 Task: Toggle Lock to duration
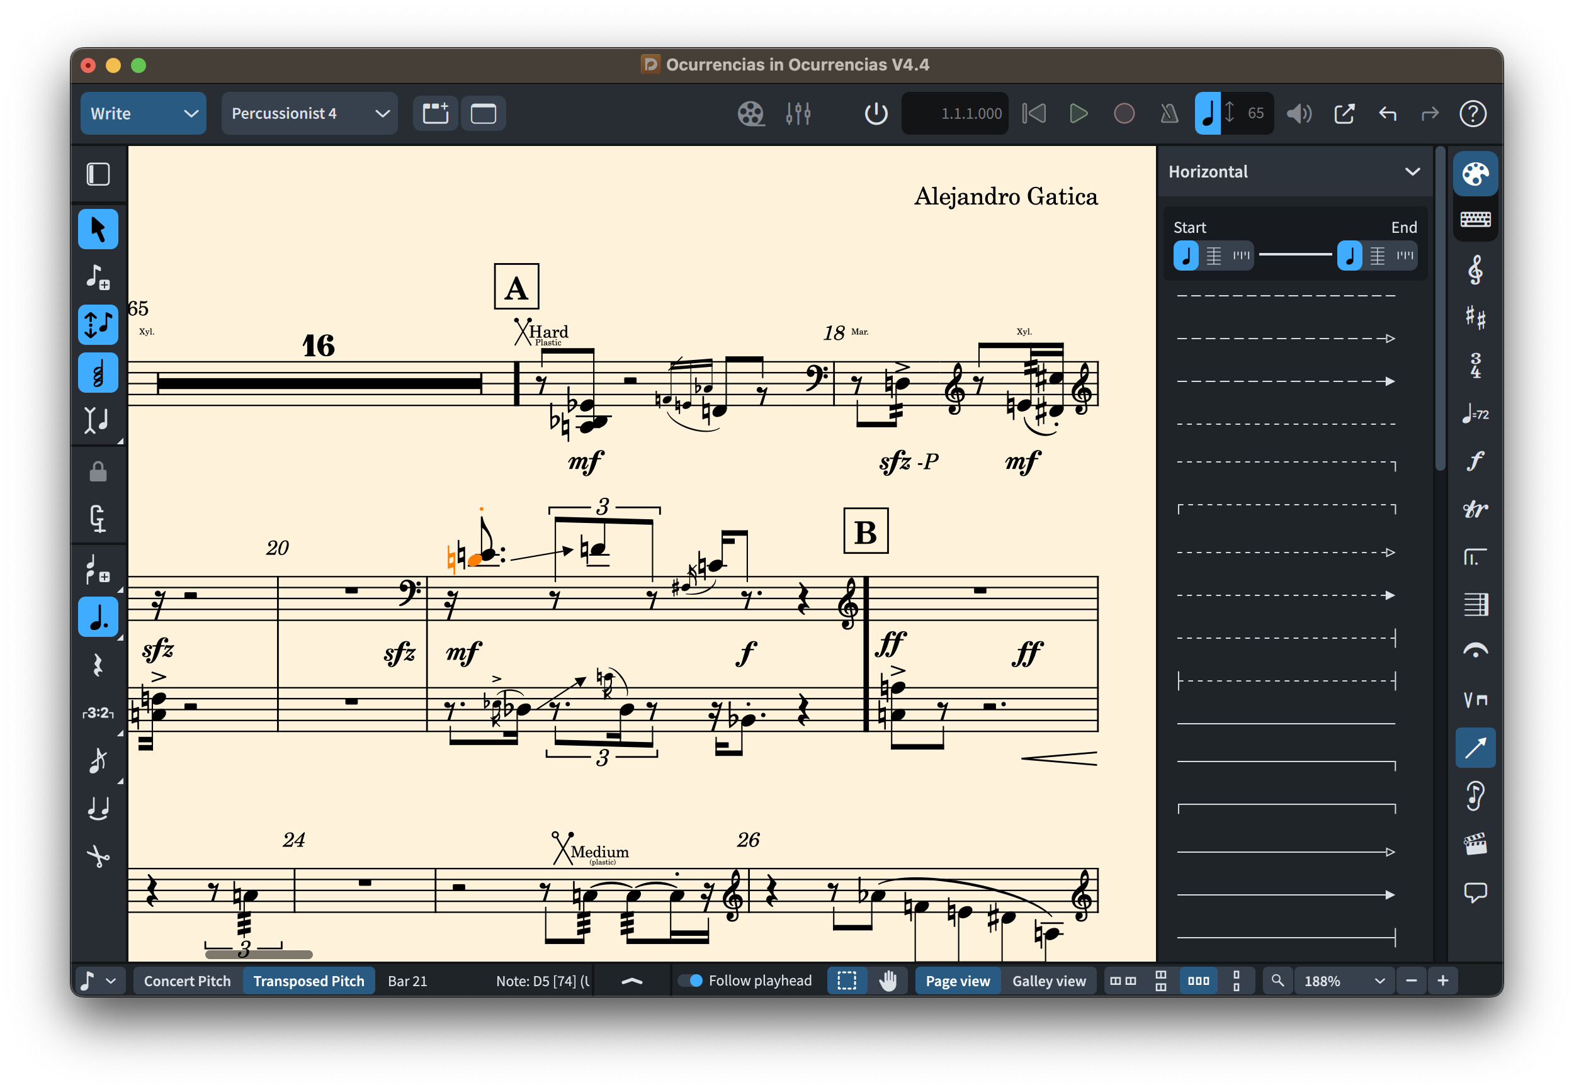tap(98, 472)
